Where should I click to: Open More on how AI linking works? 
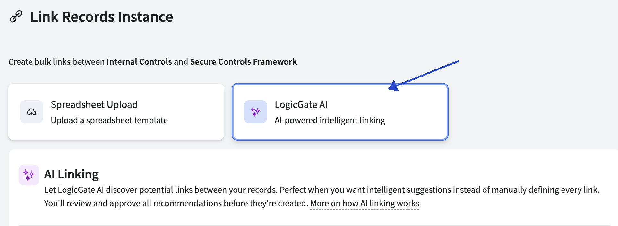pyautogui.click(x=365, y=203)
